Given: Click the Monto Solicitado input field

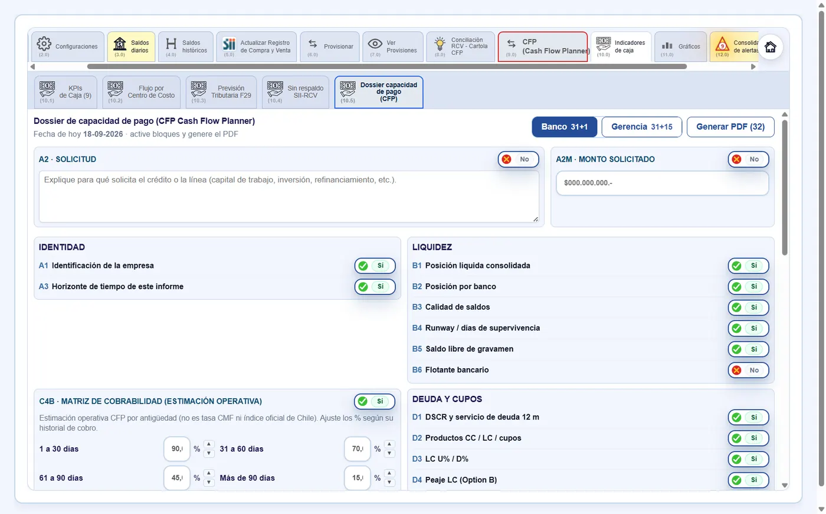Looking at the screenshot, I should click(662, 183).
